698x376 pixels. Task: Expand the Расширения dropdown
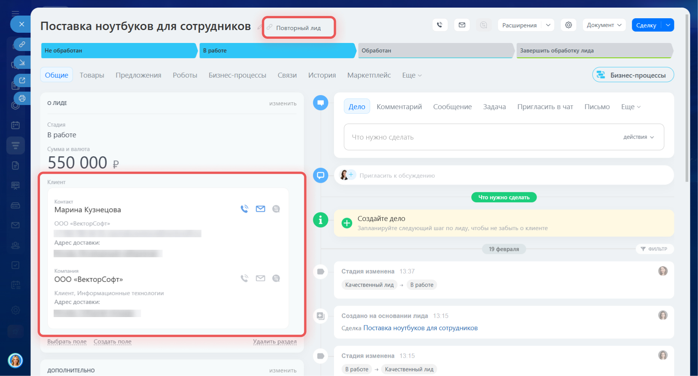coord(548,25)
